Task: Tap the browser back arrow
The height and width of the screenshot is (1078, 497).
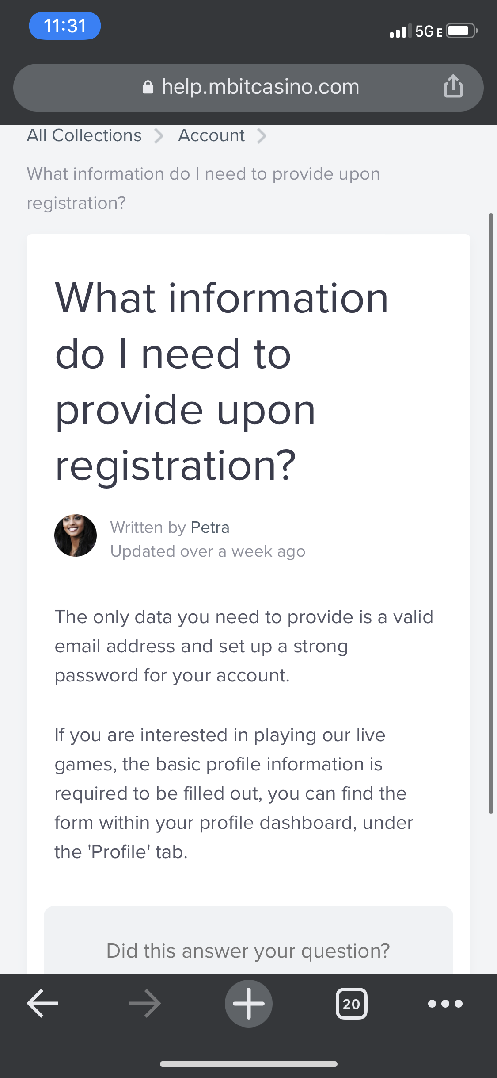Action: click(43, 1003)
